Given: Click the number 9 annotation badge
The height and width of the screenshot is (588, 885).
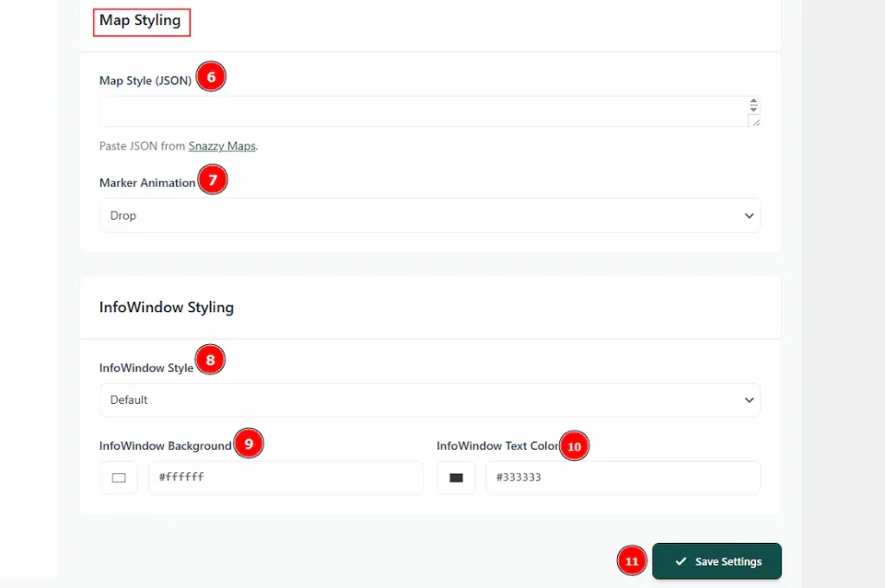Looking at the screenshot, I should 248,444.
